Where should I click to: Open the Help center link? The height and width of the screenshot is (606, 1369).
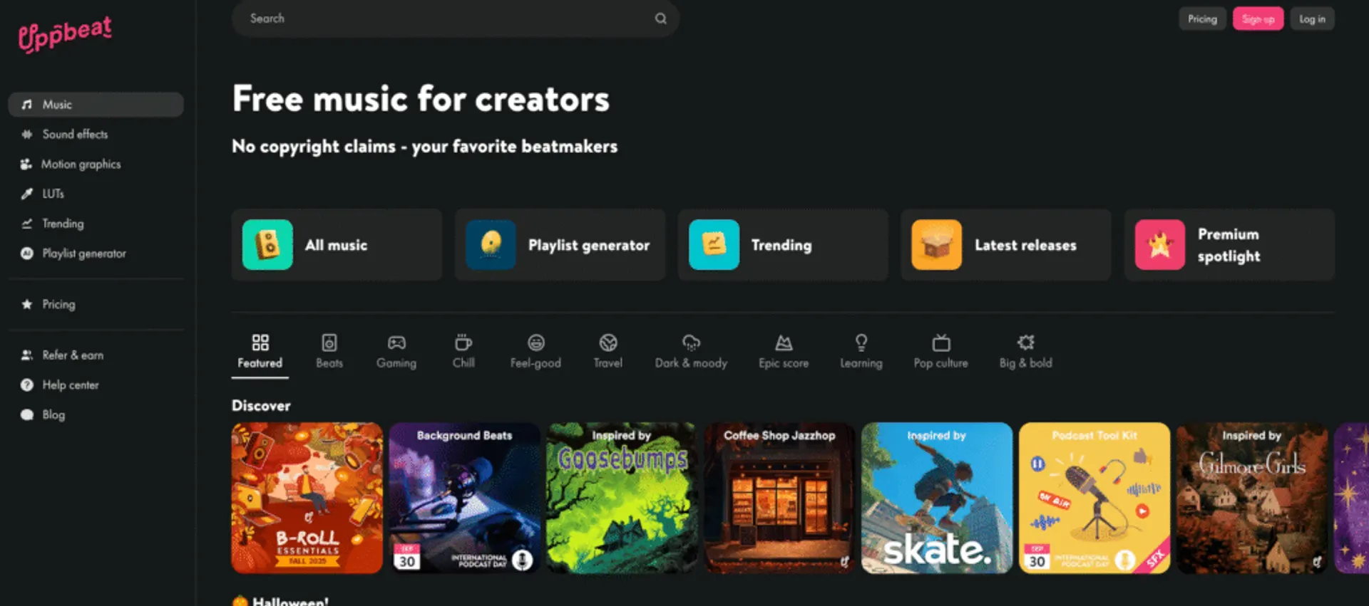pos(70,385)
